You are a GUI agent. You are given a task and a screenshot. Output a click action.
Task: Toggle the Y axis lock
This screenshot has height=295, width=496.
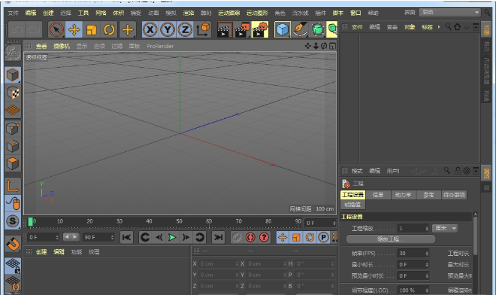(168, 30)
